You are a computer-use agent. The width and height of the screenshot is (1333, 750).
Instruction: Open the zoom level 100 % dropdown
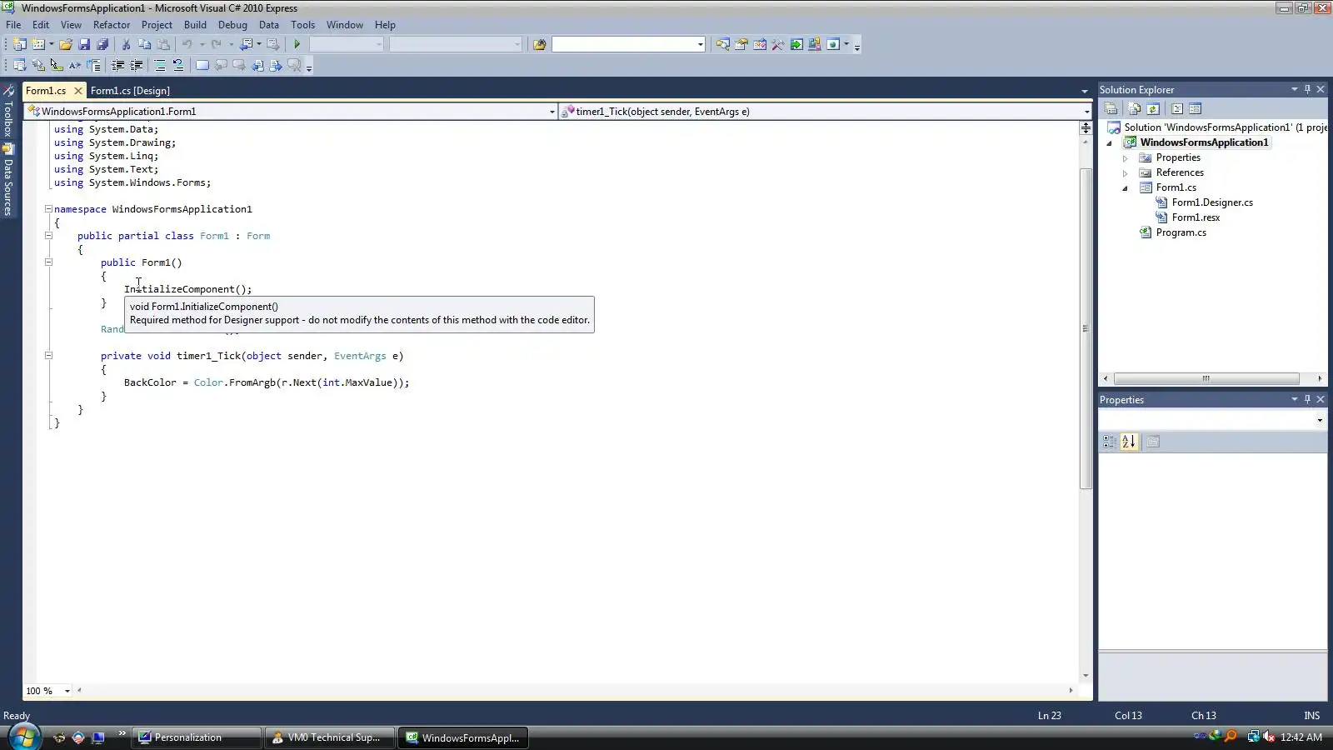pos(67,691)
